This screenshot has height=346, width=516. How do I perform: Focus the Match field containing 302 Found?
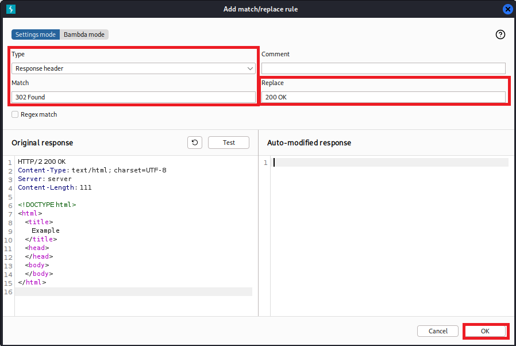pyautogui.click(x=133, y=97)
